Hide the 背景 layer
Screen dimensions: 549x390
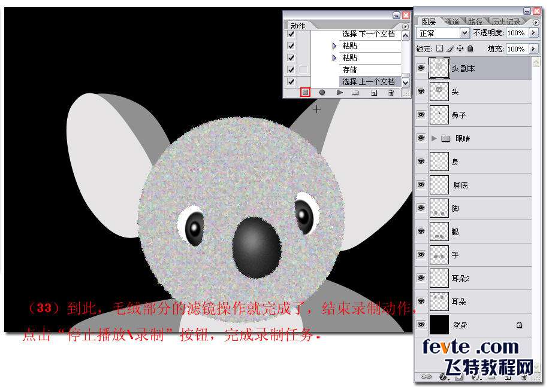[x=421, y=325]
